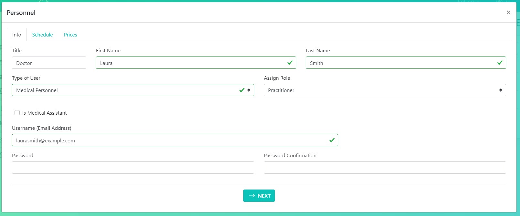Click the green checkmark in Last Name field
520x216 pixels.
[500, 63]
